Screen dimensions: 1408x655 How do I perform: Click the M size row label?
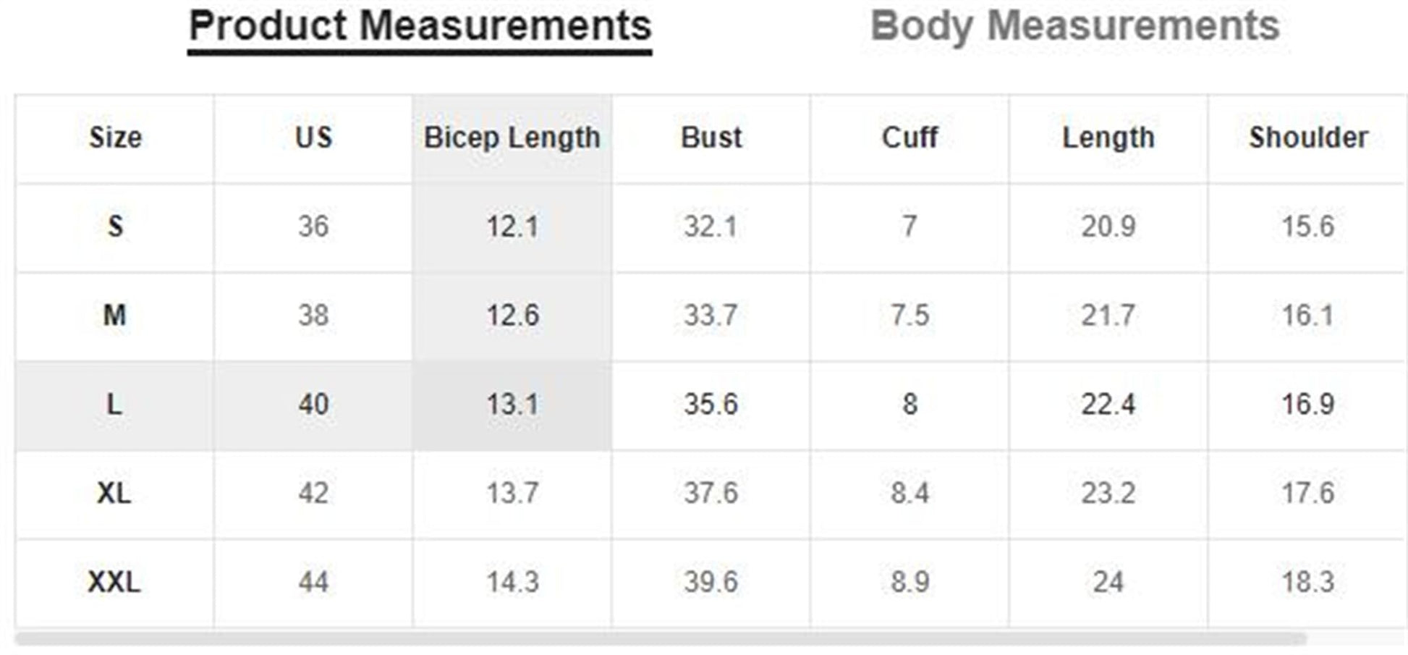114,316
